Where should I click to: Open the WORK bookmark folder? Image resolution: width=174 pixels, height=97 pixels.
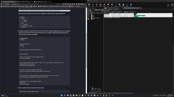coord(40,6)
